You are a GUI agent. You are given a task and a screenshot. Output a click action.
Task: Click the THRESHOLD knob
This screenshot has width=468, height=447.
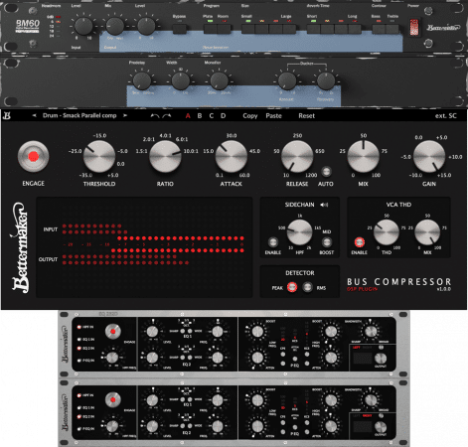coord(99,156)
